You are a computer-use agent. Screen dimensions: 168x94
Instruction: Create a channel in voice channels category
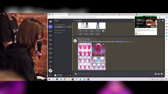(x=70, y=30)
